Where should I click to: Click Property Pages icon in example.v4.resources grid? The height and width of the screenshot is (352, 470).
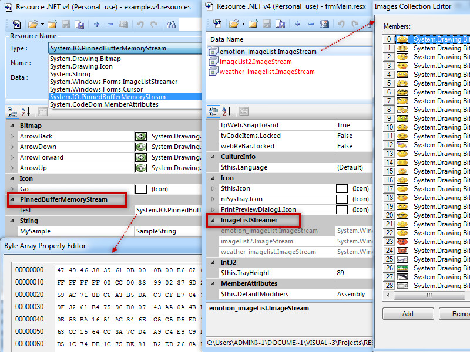(x=43, y=112)
